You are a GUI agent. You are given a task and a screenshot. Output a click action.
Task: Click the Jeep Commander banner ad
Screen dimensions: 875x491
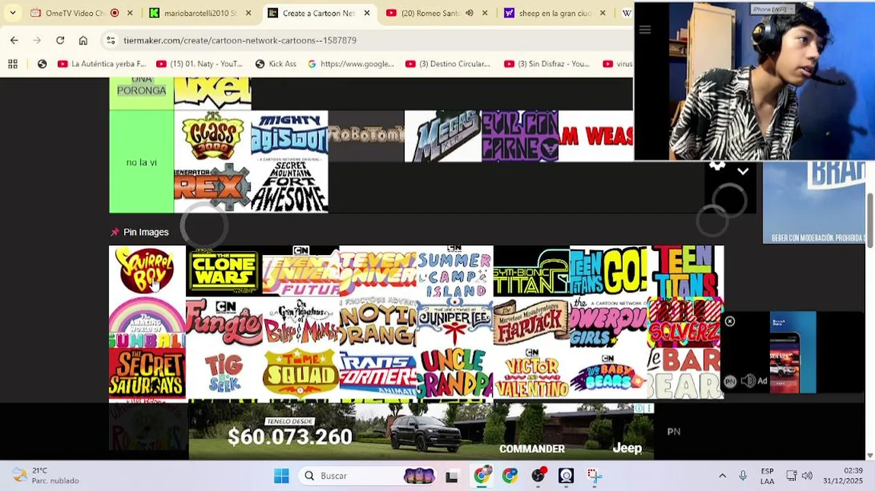pos(421,431)
